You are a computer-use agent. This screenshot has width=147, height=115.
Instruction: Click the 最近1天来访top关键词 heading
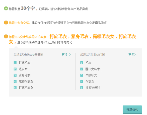tap(28, 55)
